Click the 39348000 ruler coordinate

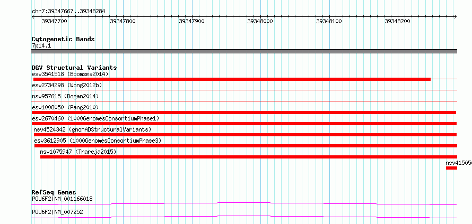[x=260, y=21]
